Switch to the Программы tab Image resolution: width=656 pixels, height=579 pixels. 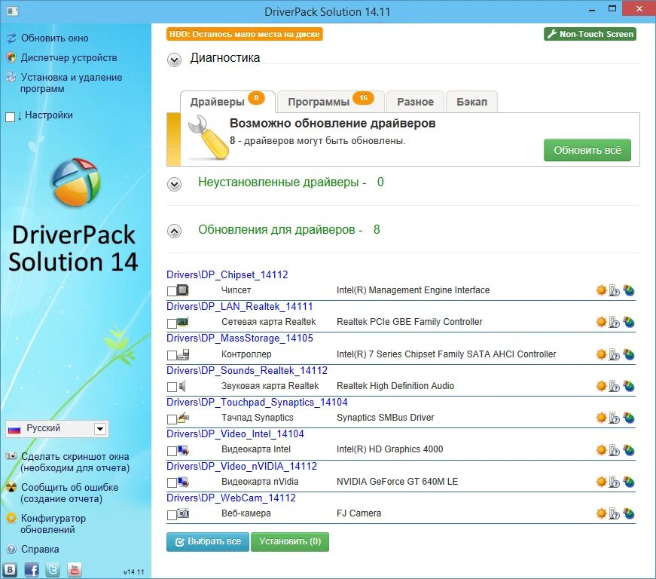[331, 102]
